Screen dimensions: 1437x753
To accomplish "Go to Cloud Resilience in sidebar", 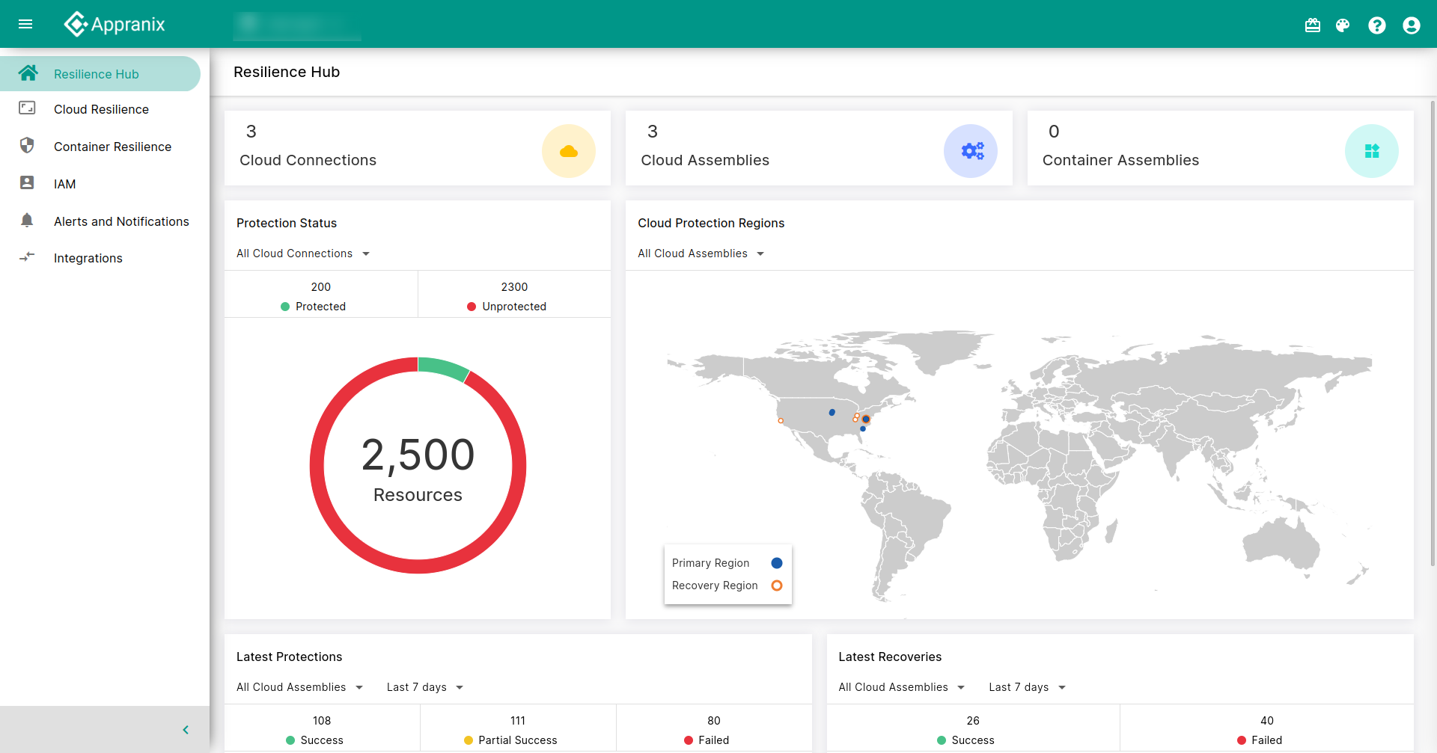I will [x=101, y=109].
